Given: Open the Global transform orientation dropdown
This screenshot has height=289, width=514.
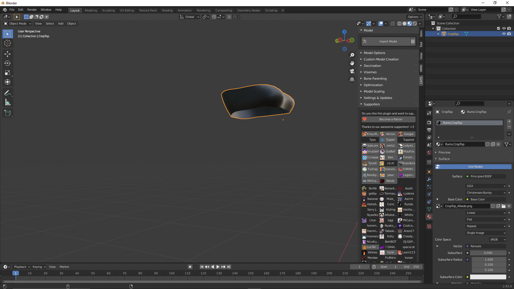Looking at the screenshot, I should [189, 17].
